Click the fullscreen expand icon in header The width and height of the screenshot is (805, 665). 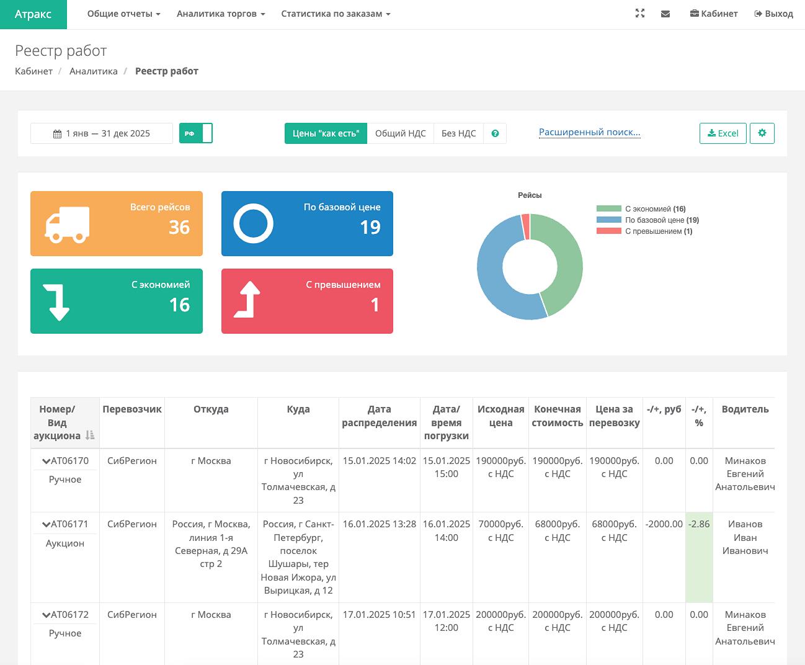tap(640, 14)
